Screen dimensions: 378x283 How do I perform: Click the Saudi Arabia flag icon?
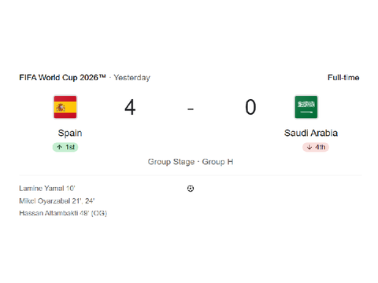pyautogui.click(x=306, y=107)
